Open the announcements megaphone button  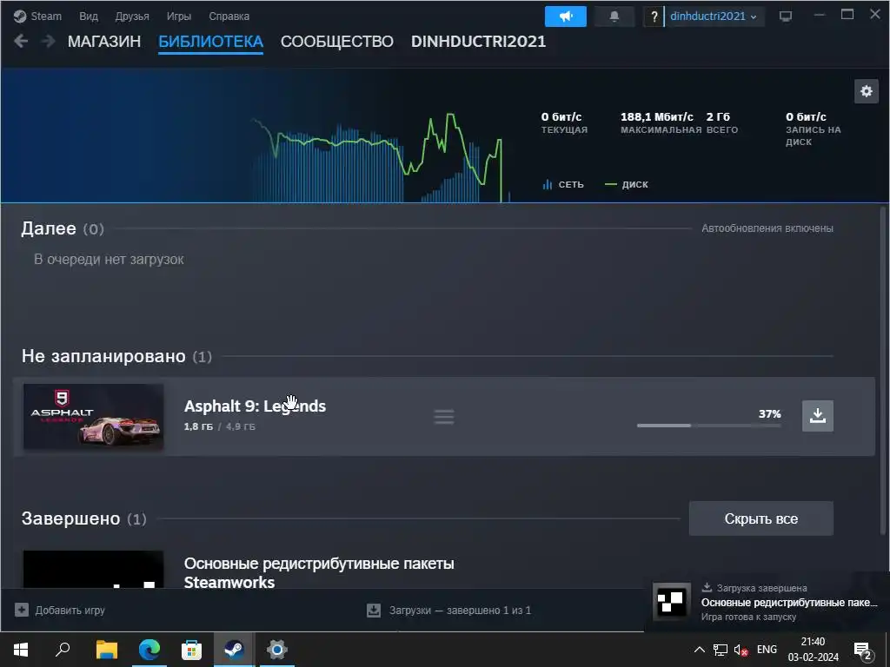click(565, 17)
